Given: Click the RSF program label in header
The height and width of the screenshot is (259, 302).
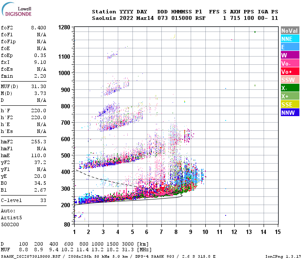Looking at the screenshot, I should click(200, 18).
